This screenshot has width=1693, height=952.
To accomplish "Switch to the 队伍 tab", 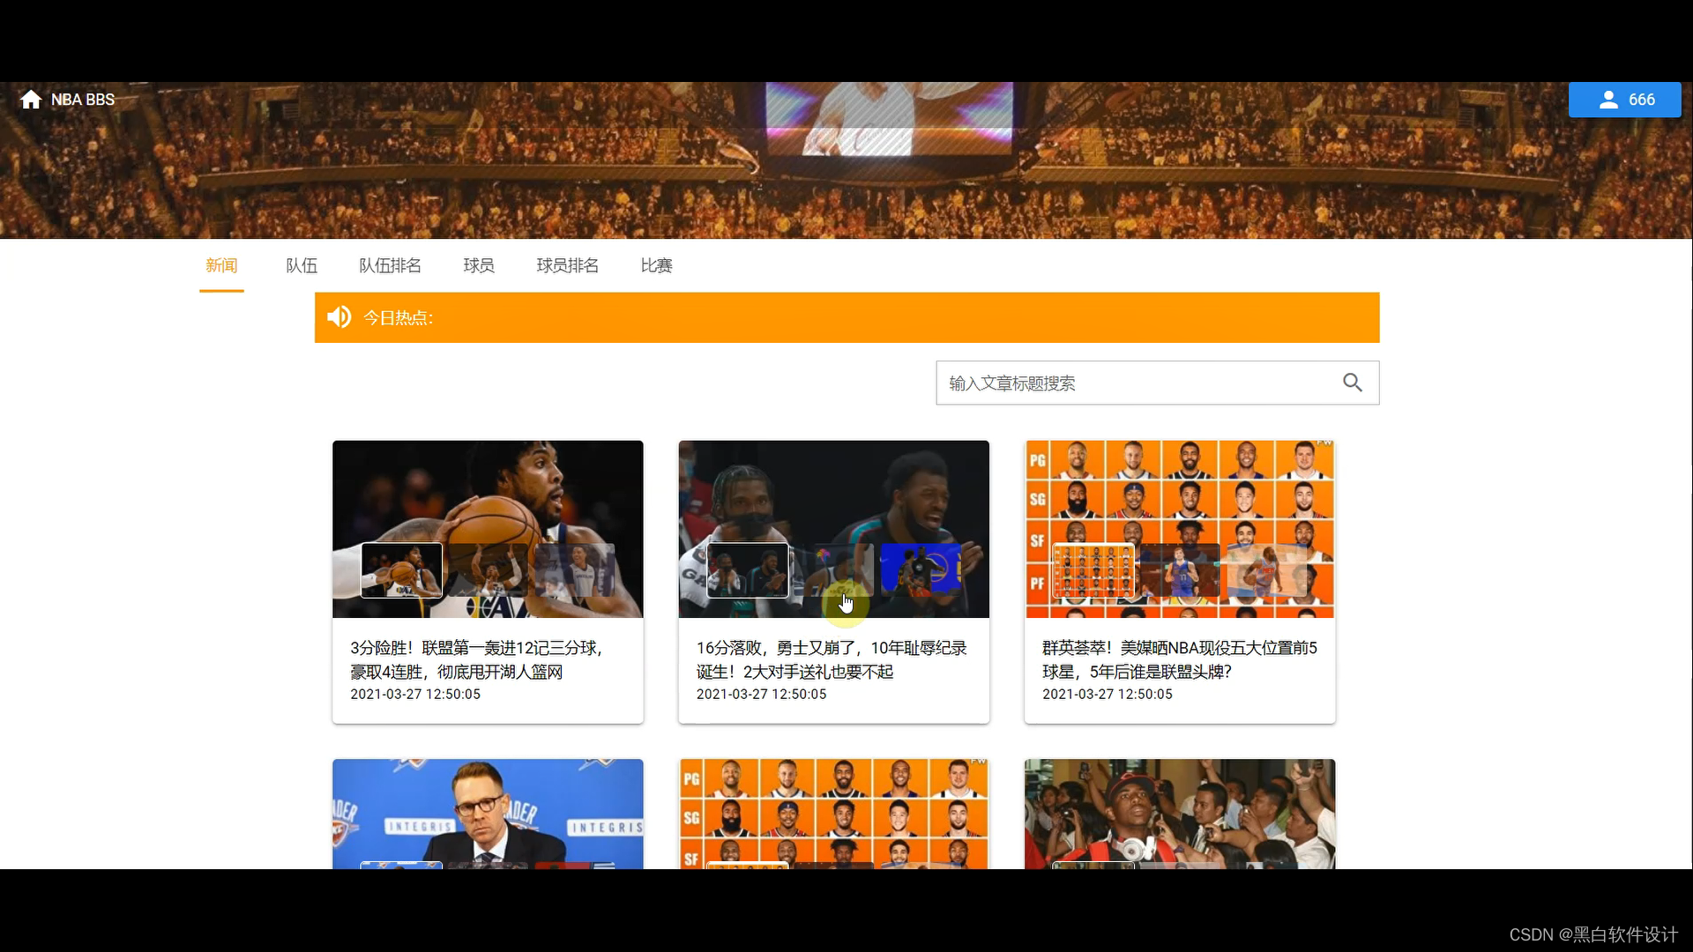I will [302, 265].
